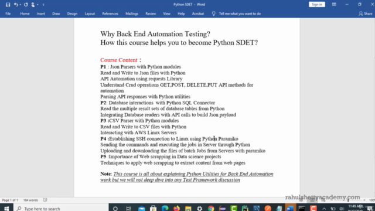Go to the Design tab
This screenshot has width=375, height=211.
72,13
